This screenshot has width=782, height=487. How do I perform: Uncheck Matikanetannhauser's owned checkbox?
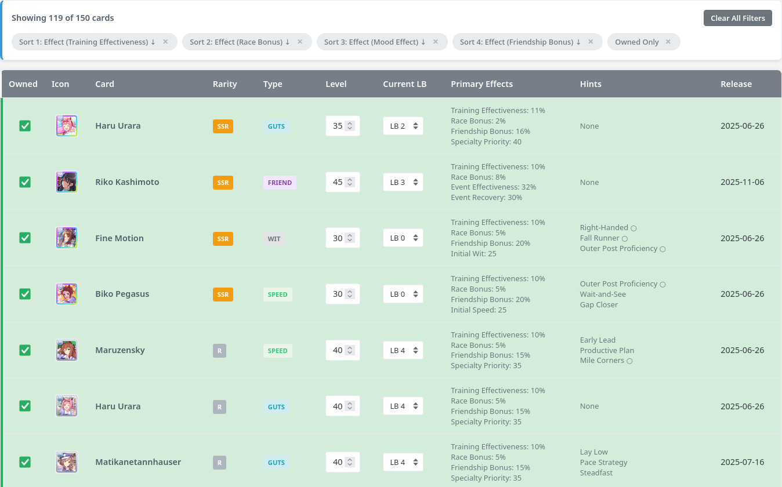point(25,462)
